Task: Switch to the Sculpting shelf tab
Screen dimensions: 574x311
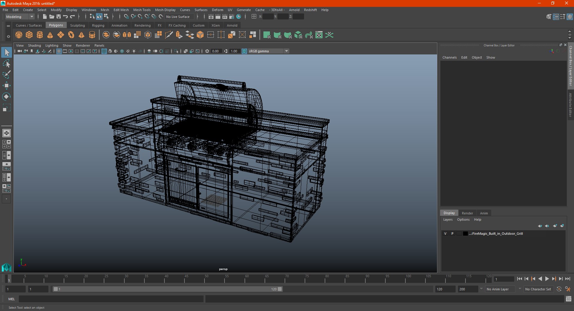Action: tap(77, 25)
